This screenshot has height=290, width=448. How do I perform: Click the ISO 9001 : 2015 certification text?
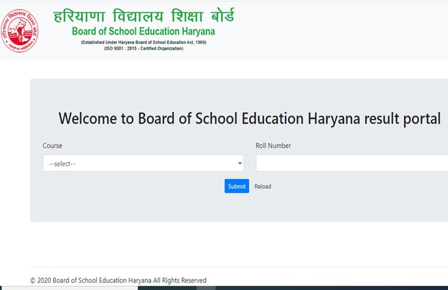[143, 49]
